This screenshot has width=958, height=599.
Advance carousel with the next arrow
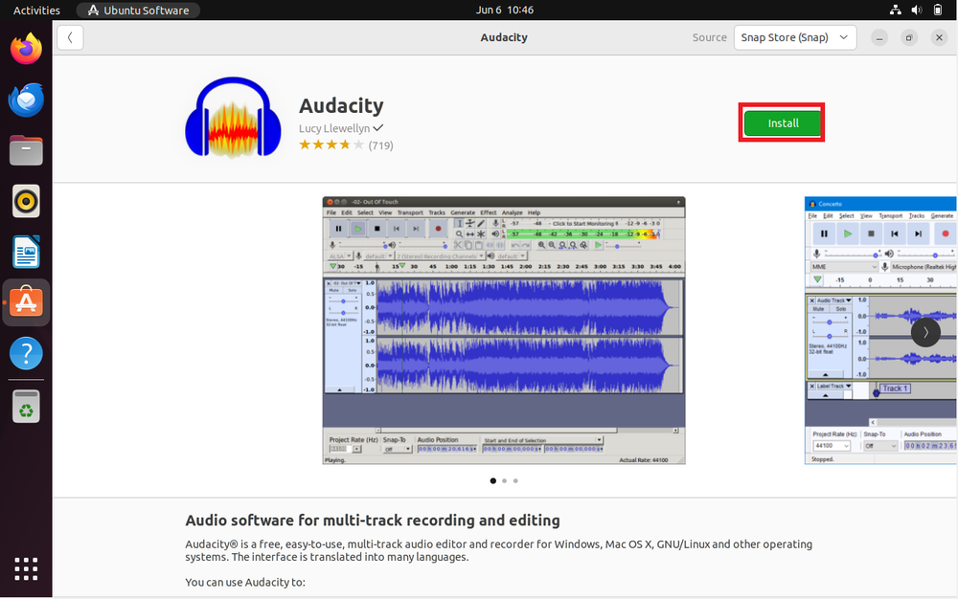924,332
